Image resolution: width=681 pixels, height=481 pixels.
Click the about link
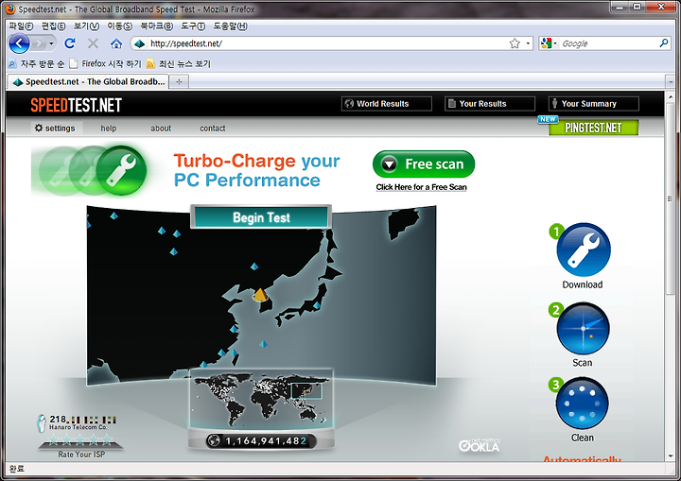click(161, 129)
